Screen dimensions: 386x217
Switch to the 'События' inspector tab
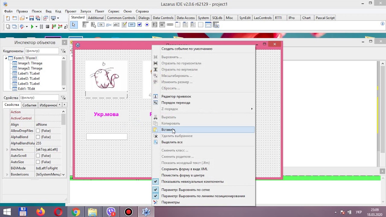point(30,105)
